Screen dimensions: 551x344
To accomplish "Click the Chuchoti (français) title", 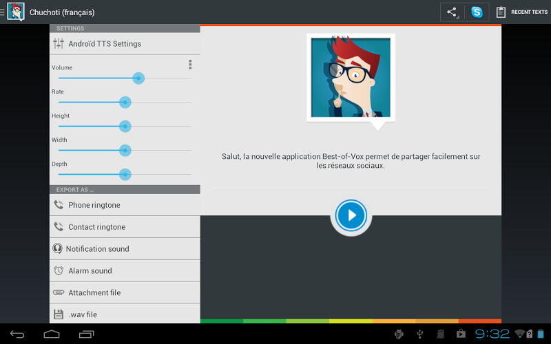I will click(62, 12).
